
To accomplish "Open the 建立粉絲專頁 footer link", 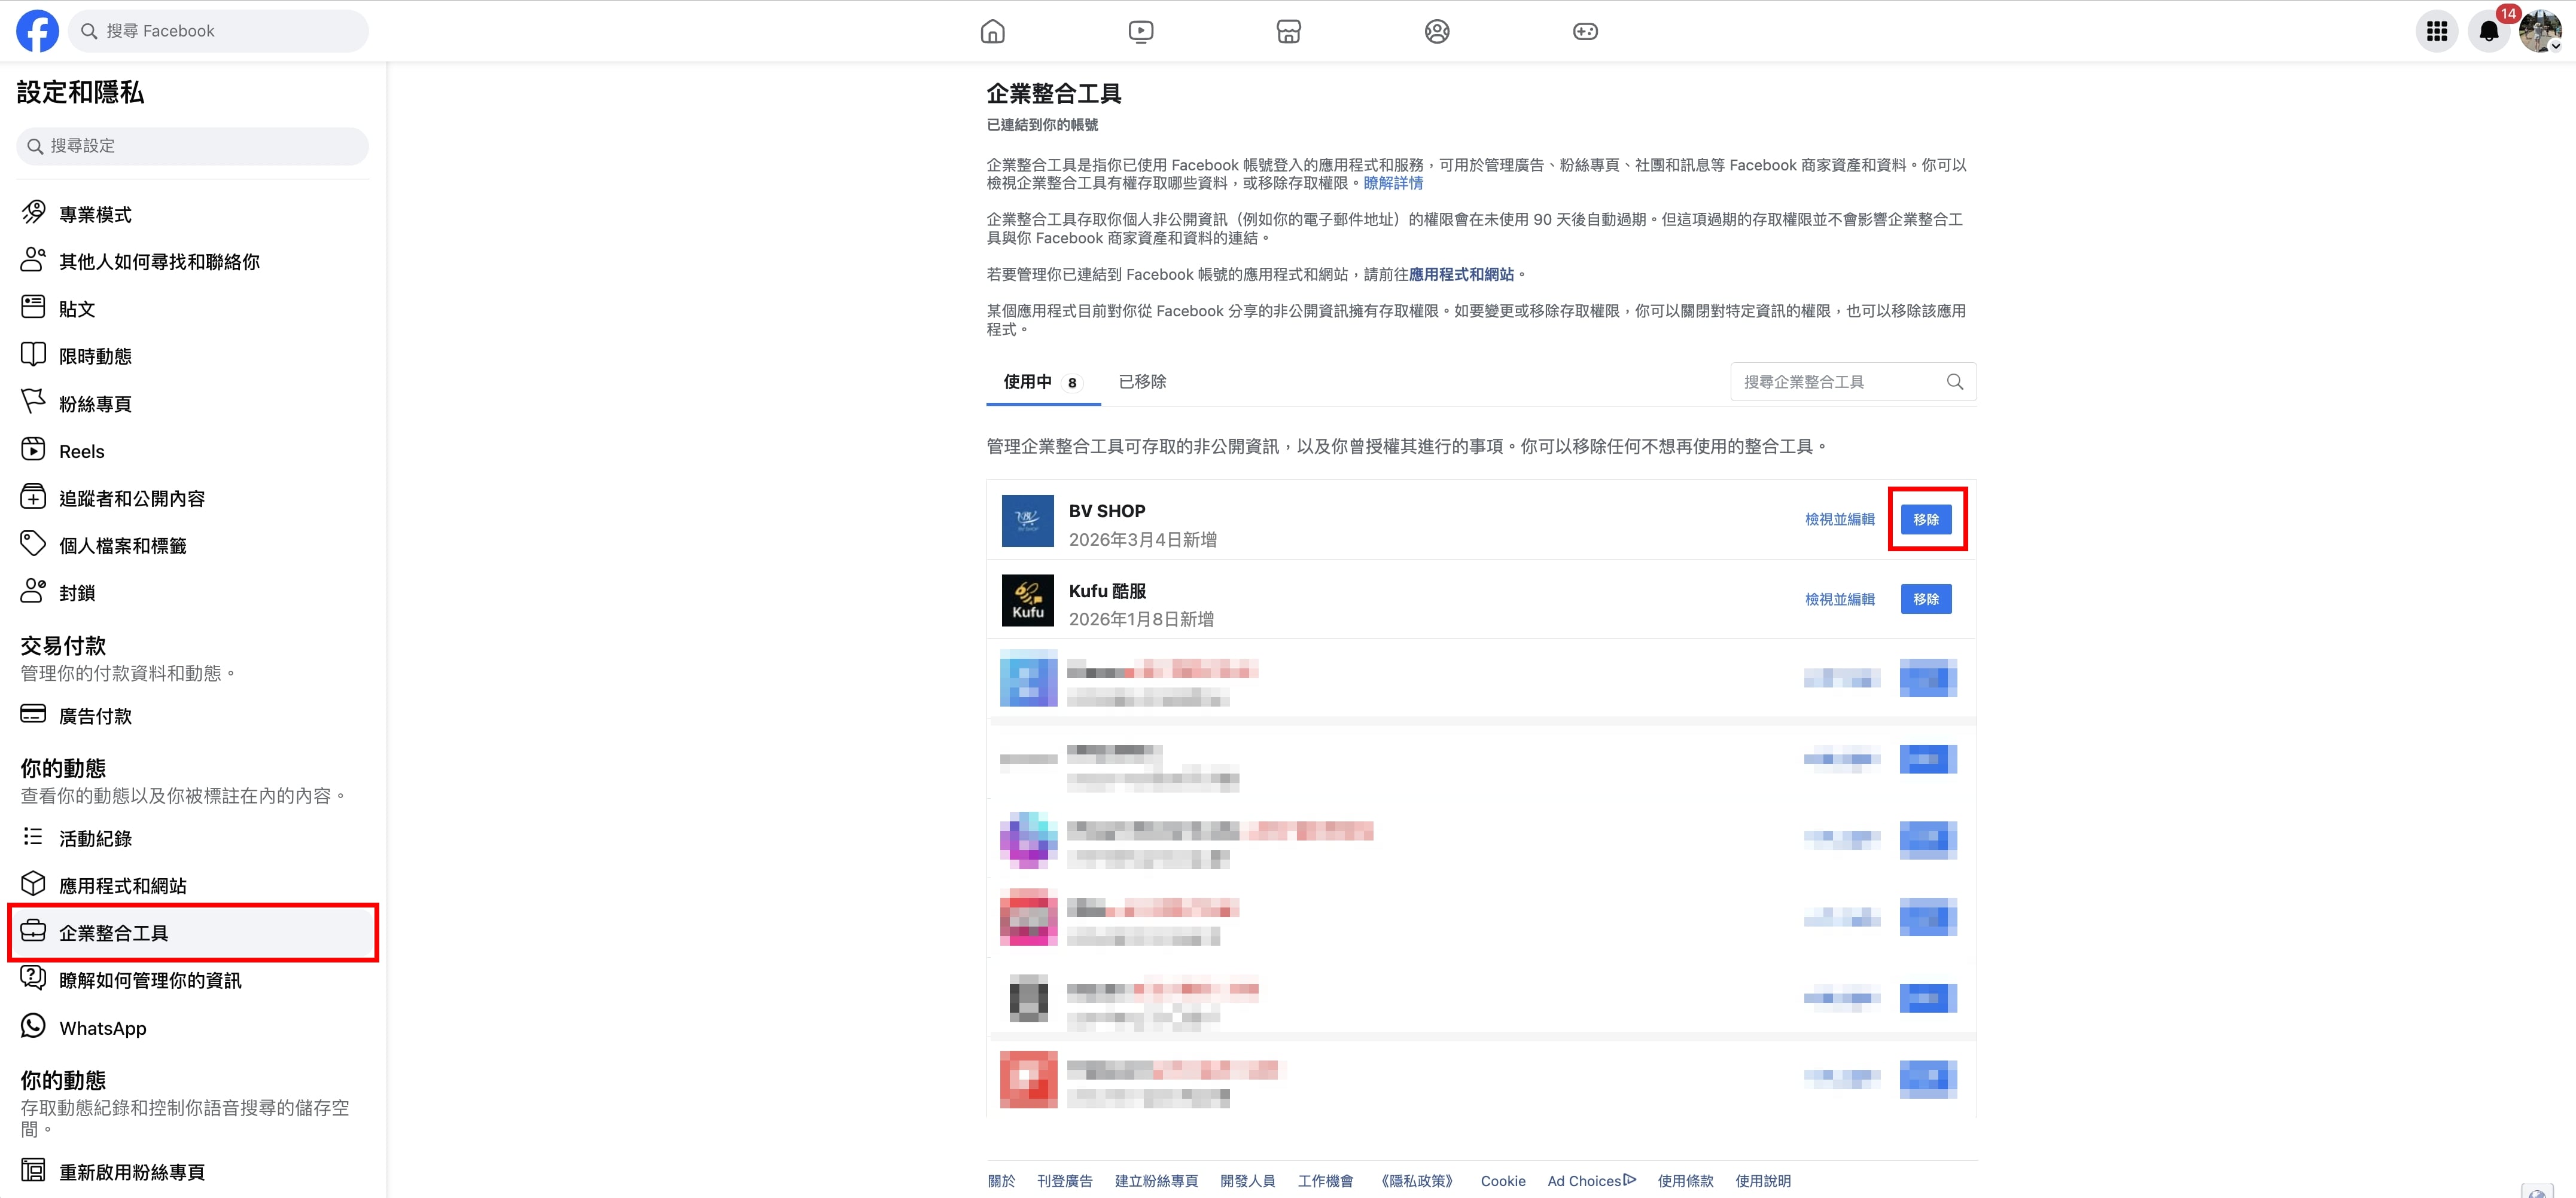I will tap(1156, 1181).
